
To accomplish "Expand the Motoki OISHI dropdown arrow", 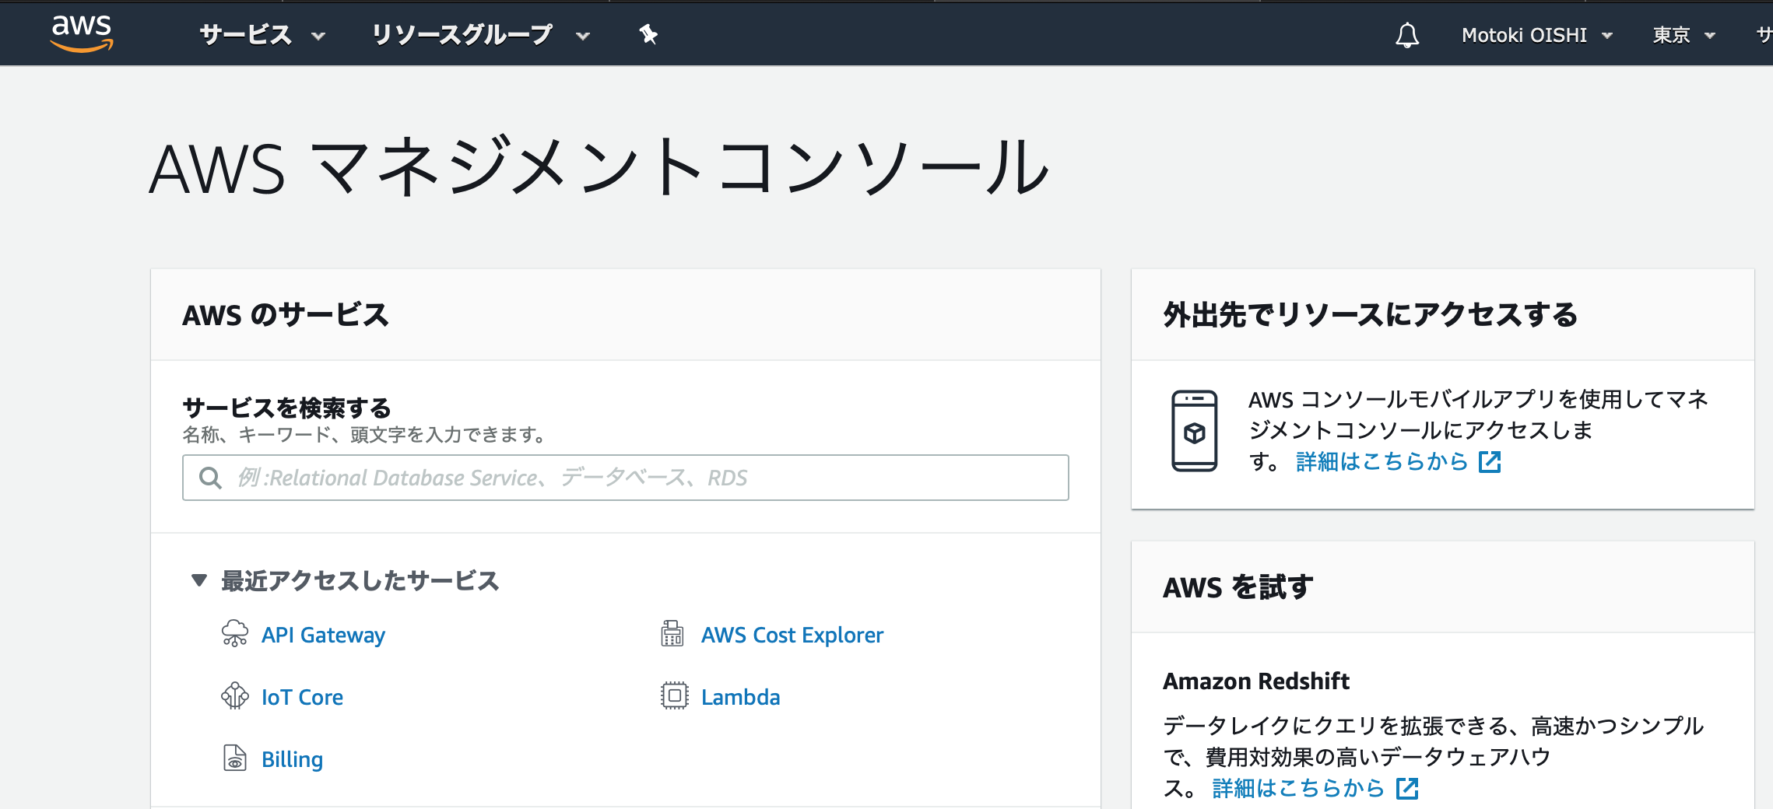I will click(1607, 36).
